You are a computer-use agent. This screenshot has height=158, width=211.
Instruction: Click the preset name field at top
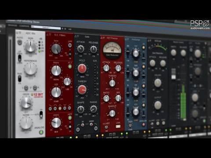click(x=46, y=28)
